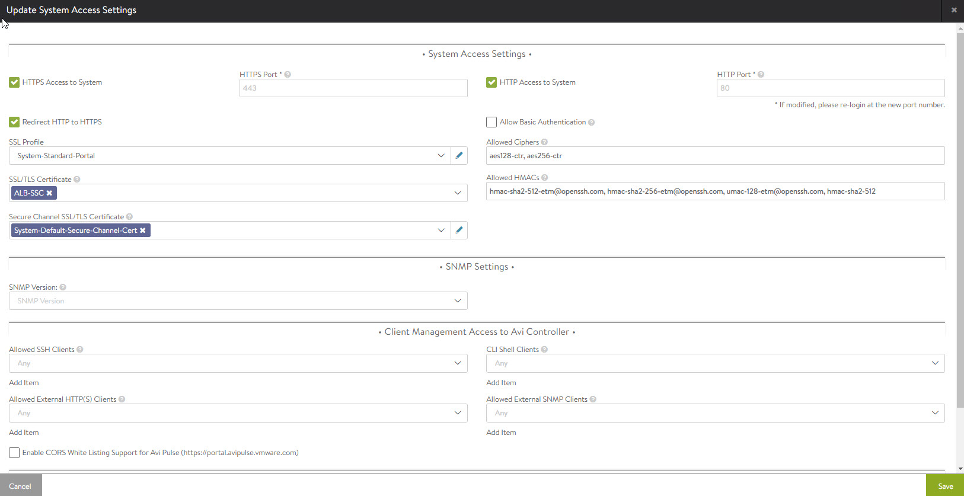This screenshot has width=964, height=496.
Task: Remove the ALB-SSC certificate tag
Action: (x=50, y=193)
